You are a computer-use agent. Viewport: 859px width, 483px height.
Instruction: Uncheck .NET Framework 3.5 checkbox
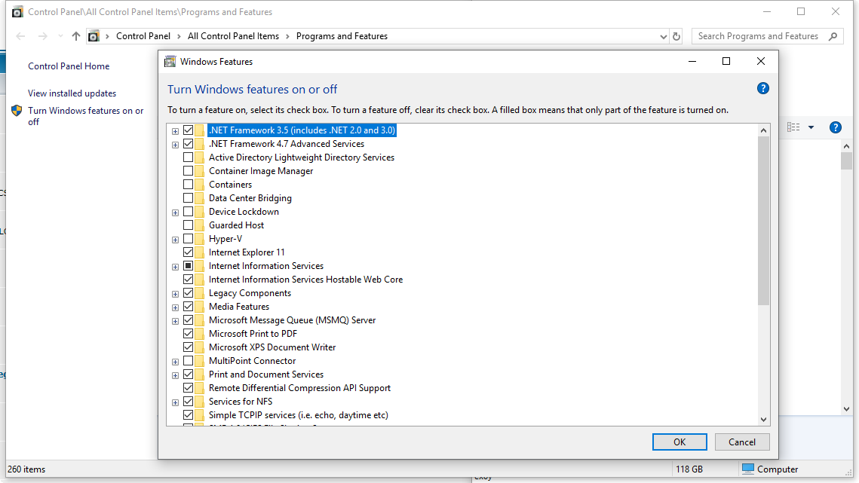tap(188, 130)
